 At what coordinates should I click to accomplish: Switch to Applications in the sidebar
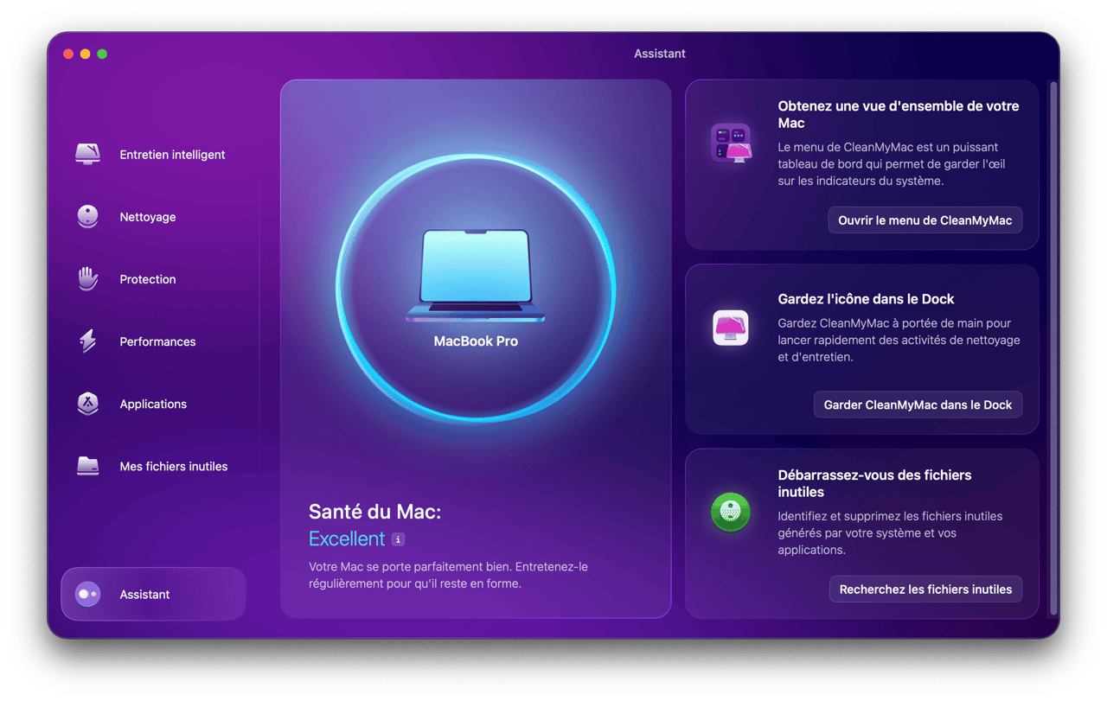coord(154,404)
